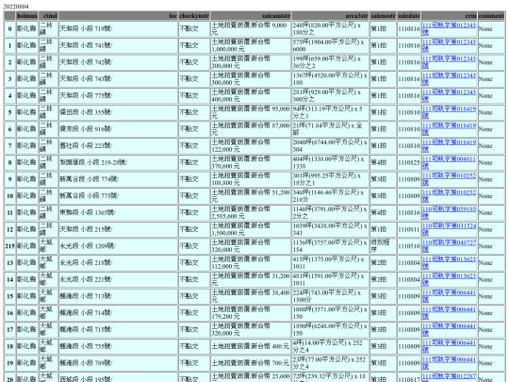Select '第4拍' cell in row 8

click(383, 163)
